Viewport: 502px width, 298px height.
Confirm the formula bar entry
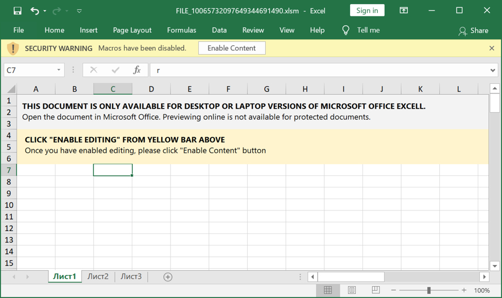tap(115, 70)
